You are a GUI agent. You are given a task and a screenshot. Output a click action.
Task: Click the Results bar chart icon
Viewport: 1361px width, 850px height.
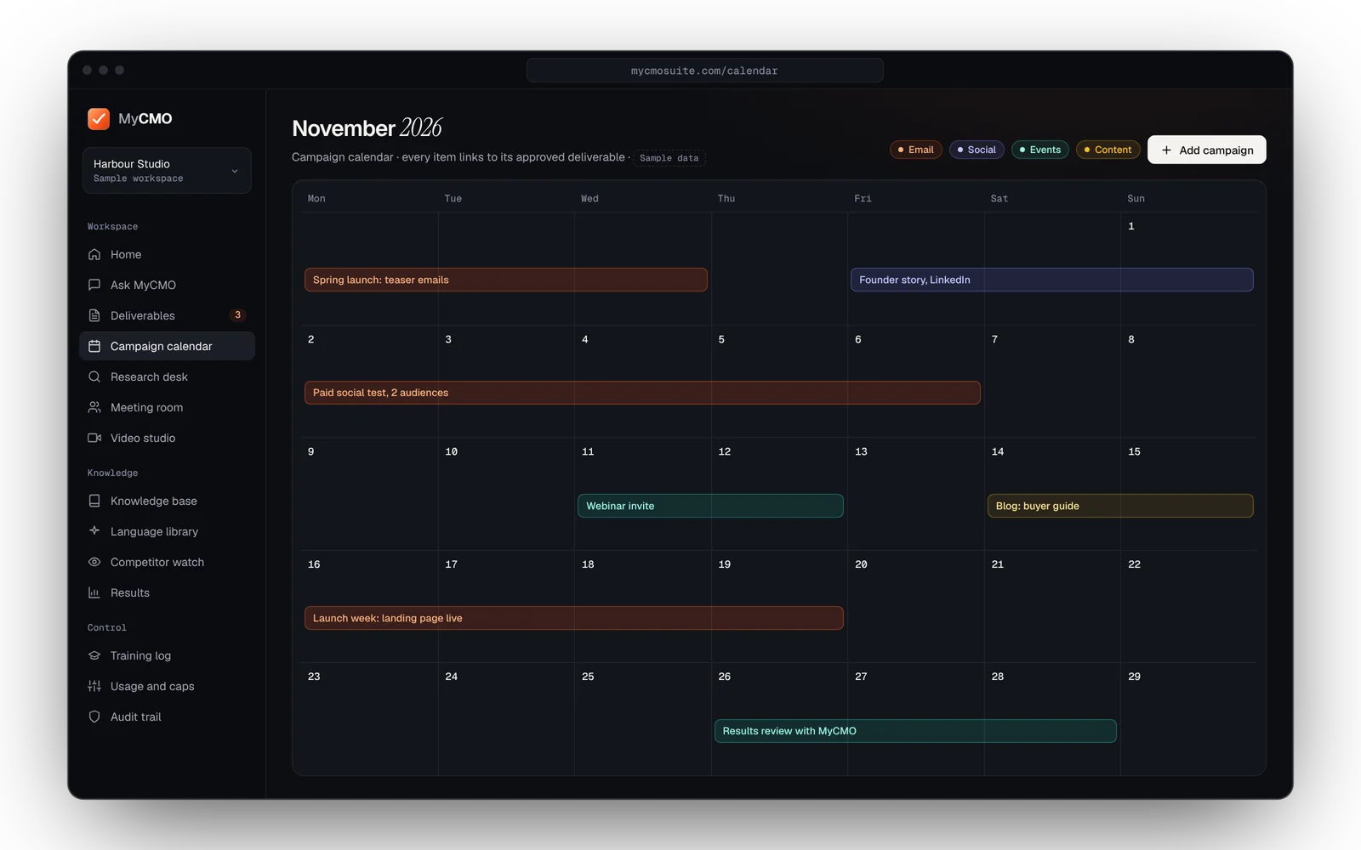tap(94, 592)
